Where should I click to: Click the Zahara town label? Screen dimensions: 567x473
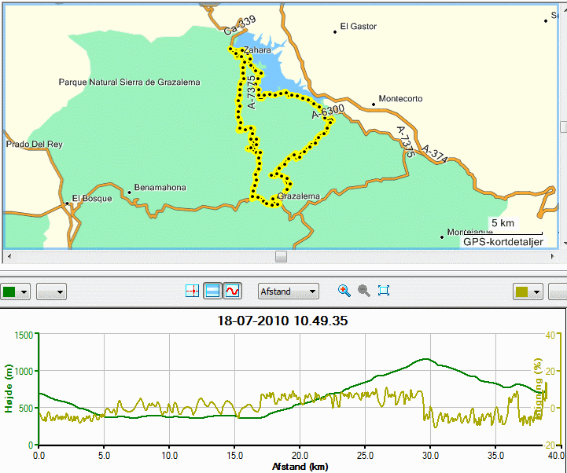(256, 49)
